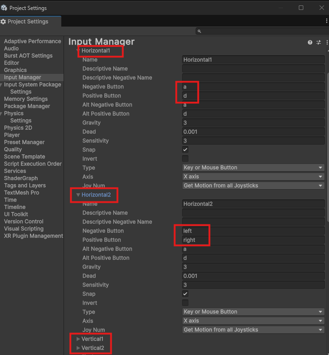The height and width of the screenshot is (355, 329).
Task: Open XR Plugin Management settings
Action: pyautogui.click(x=33, y=236)
